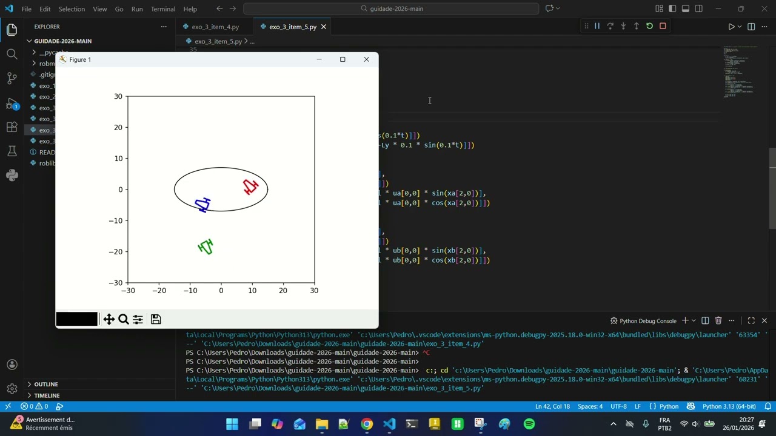This screenshot has height=436, width=776.
Task: Open the Edit menu
Action: [45, 9]
